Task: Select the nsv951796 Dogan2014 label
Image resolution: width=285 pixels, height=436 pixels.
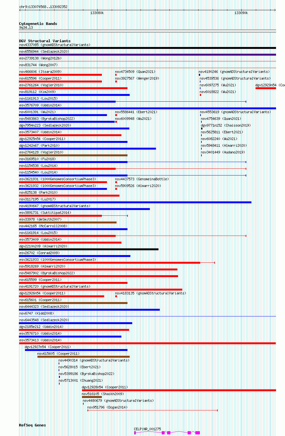Action: pyautogui.click(x=107, y=407)
